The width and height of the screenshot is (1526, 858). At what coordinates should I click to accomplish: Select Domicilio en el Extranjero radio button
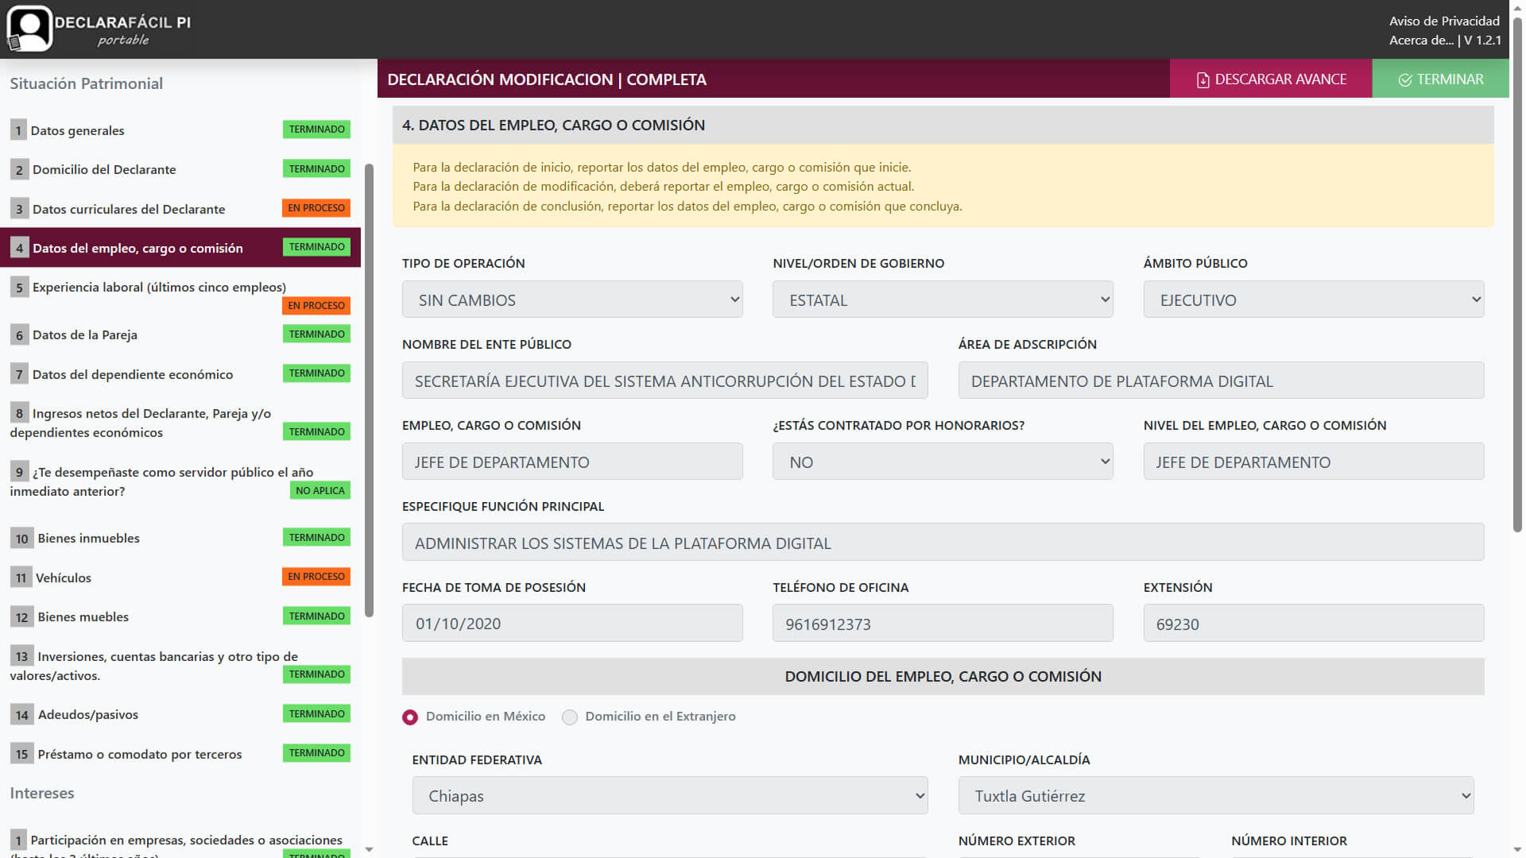pos(570,717)
